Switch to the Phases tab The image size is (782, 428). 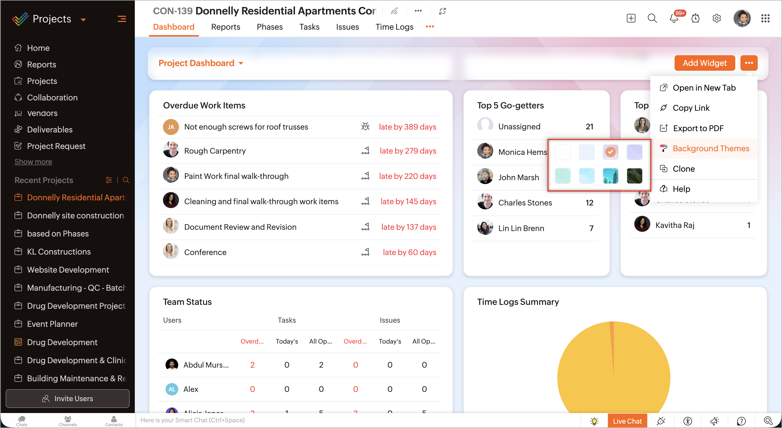pos(270,27)
